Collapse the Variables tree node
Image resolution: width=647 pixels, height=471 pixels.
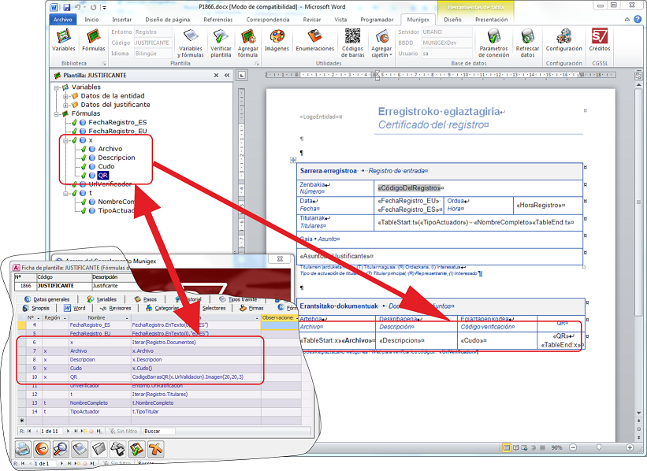pos(57,87)
